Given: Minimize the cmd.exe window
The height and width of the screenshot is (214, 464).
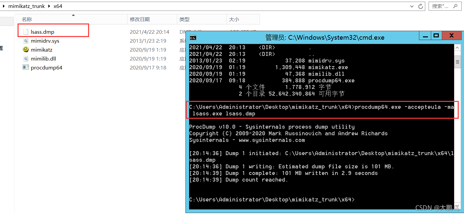Looking at the screenshot, I should click(425, 36).
